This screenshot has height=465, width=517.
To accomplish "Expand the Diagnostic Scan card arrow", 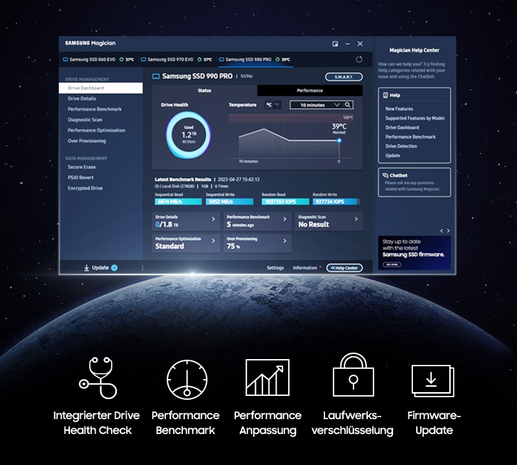I will tap(356, 219).
